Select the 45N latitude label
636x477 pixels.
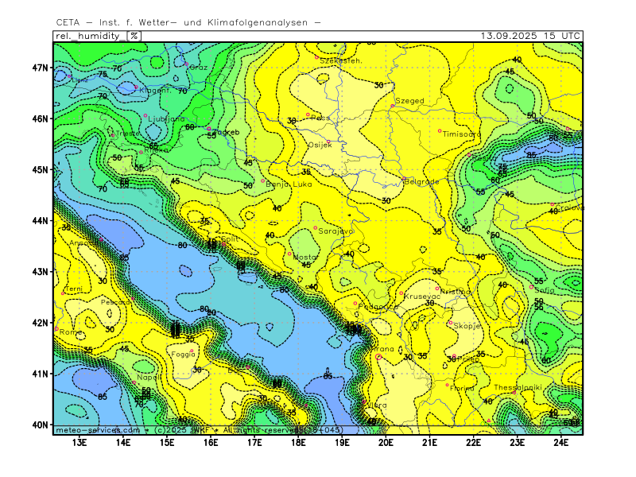41,169
